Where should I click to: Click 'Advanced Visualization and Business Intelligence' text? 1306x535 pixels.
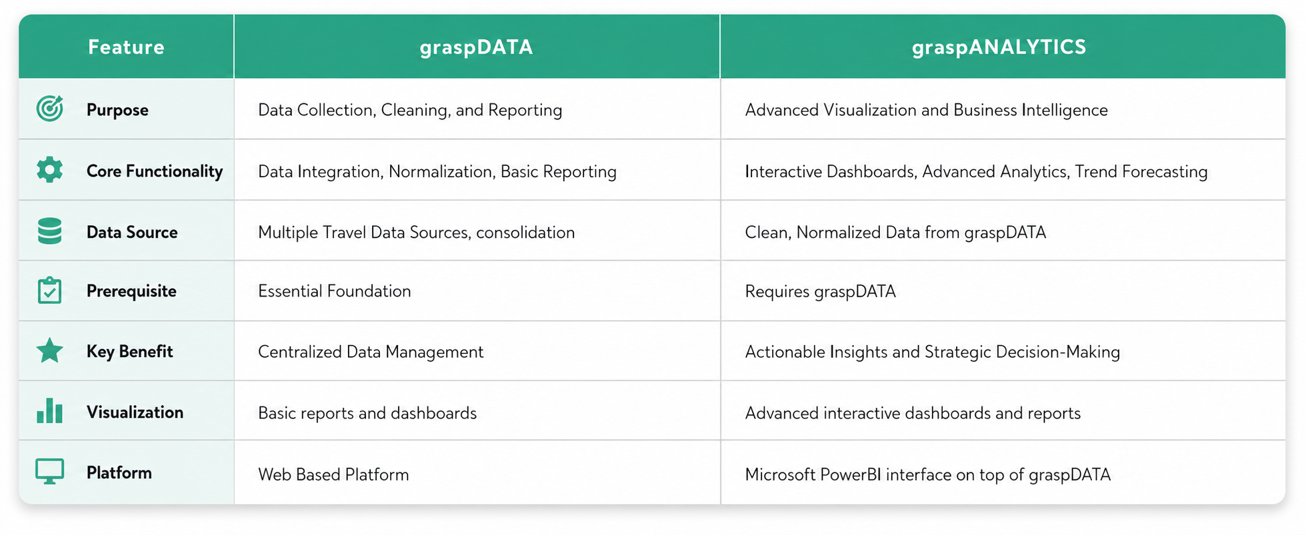coord(926,110)
